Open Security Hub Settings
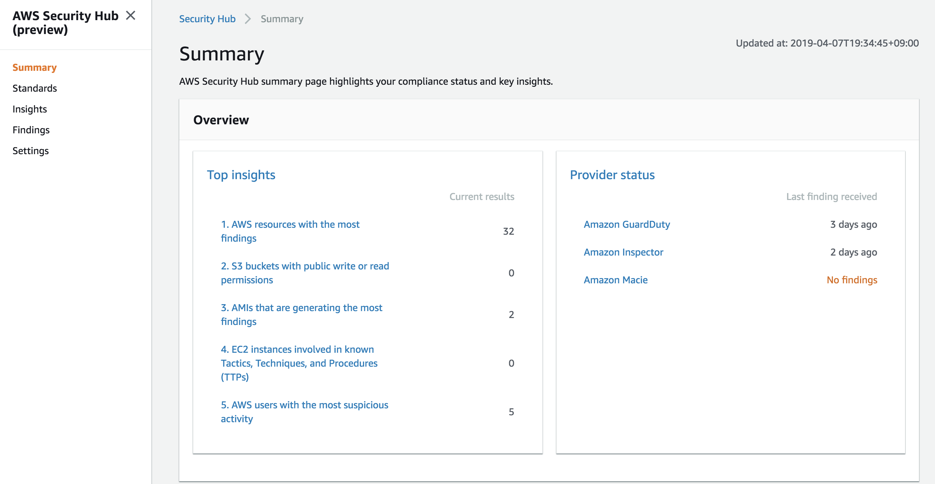 click(x=31, y=151)
